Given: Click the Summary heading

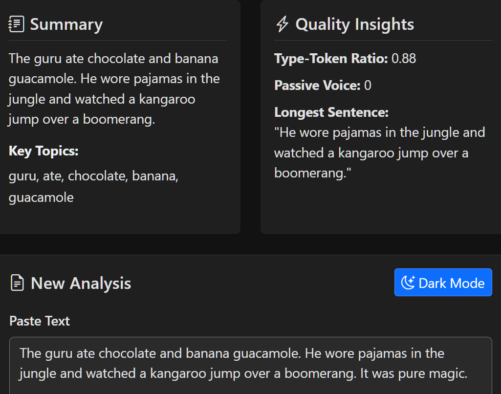Looking at the screenshot, I should (x=66, y=24).
